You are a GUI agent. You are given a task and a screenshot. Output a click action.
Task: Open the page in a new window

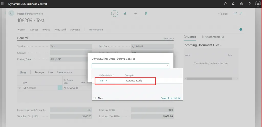coord(235,14)
